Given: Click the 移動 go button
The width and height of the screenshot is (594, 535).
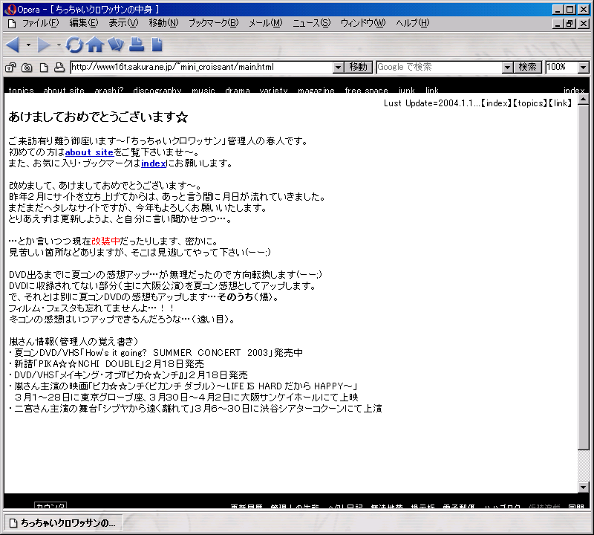Looking at the screenshot, I should [x=358, y=68].
